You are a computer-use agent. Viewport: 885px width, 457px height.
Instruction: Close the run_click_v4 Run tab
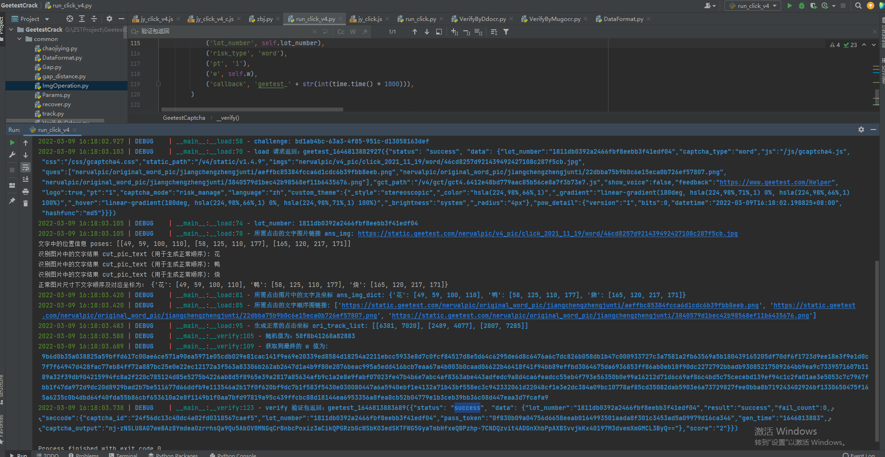pyautogui.click(x=74, y=130)
